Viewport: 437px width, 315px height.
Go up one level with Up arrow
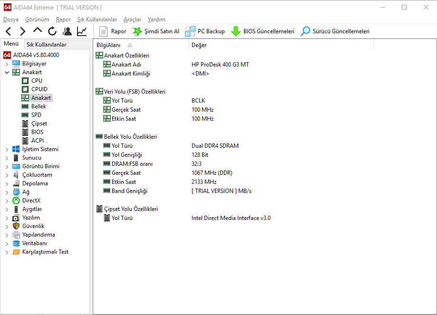(38, 31)
